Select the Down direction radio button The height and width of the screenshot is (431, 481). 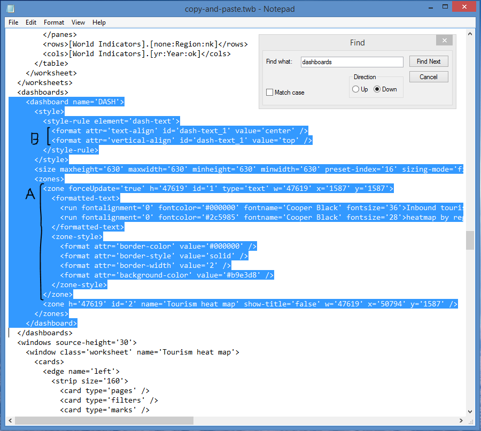pyautogui.click(x=377, y=89)
